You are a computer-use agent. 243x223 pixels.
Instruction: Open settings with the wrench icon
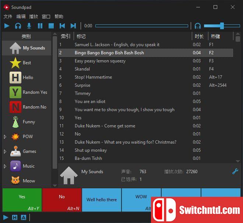pyautogui.click(x=235, y=171)
